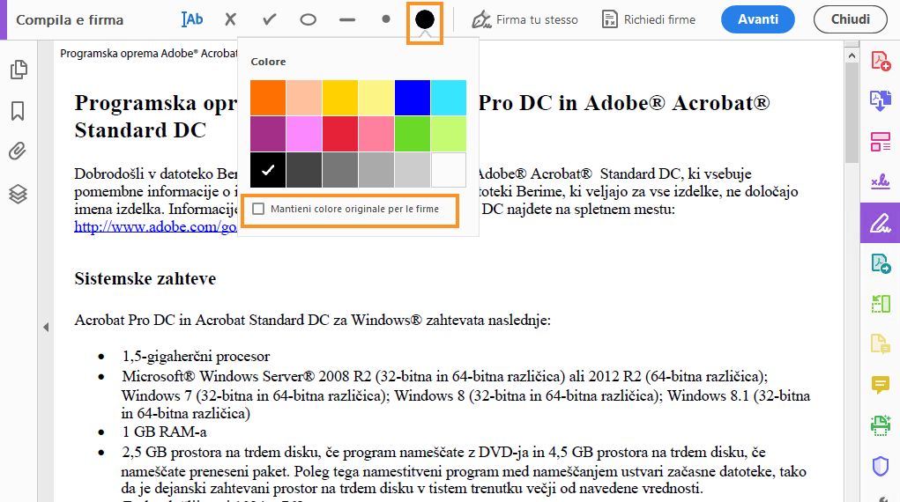Click the '1 GB RAM-a' bullet text
The image size is (900, 502).
(164, 432)
